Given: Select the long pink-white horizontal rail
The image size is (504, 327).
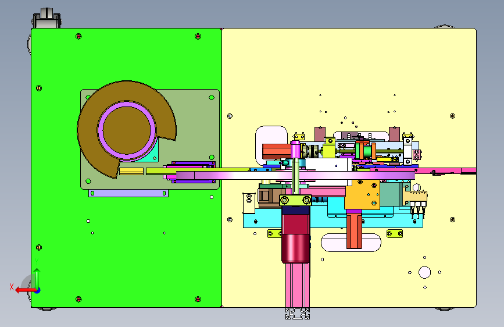Looking at the screenshot, I should tap(295, 175).
